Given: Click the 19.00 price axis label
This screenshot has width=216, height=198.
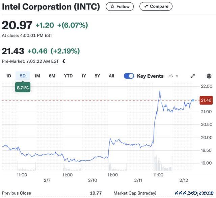Looking at the screenshot, I should pos(206,163).
